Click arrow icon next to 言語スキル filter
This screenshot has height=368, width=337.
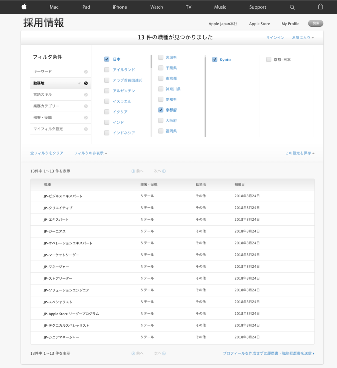86,95
